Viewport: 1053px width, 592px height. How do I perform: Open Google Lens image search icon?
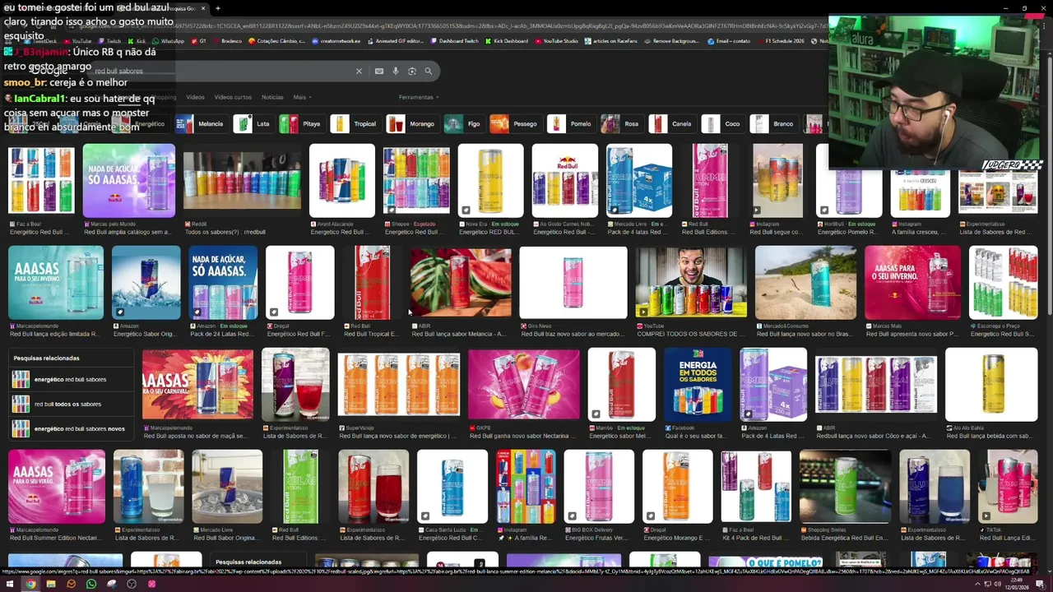point(412,72)
